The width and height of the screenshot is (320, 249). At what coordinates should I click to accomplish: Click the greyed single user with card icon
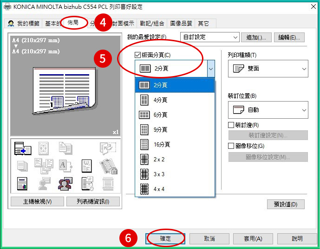coord(44,184)
